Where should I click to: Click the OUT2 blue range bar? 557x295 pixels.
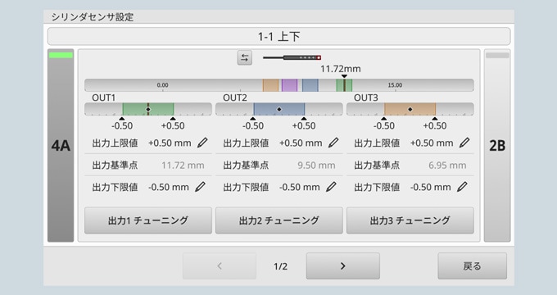tap(279, 109)
